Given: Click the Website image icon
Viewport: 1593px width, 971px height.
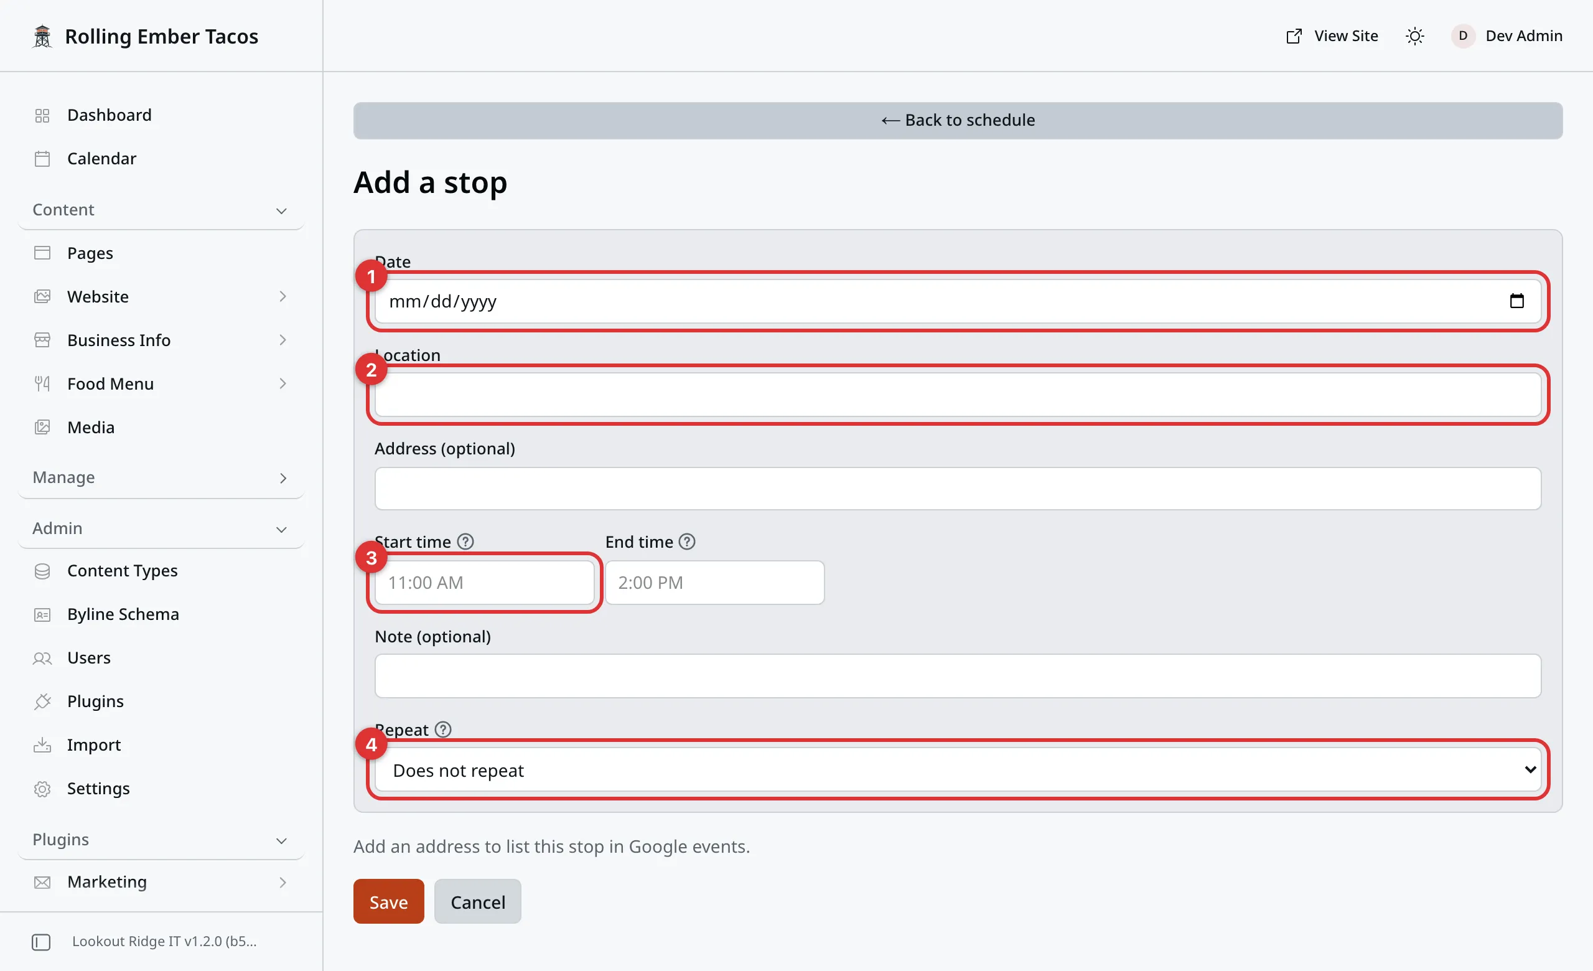Looking at the screenshot, I should pos(42,297).
